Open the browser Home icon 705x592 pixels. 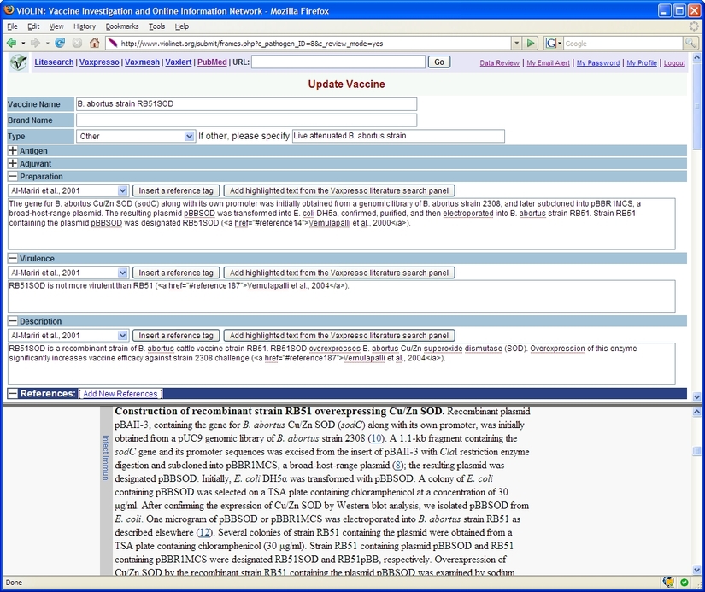94,44
